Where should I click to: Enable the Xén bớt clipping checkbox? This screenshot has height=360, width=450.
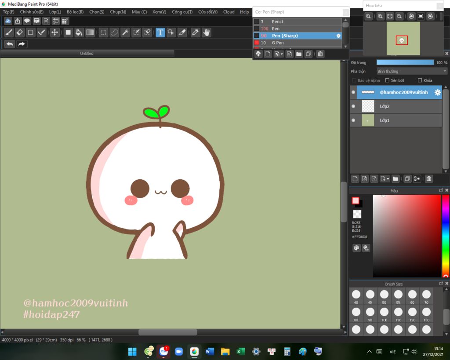(387, 80)
